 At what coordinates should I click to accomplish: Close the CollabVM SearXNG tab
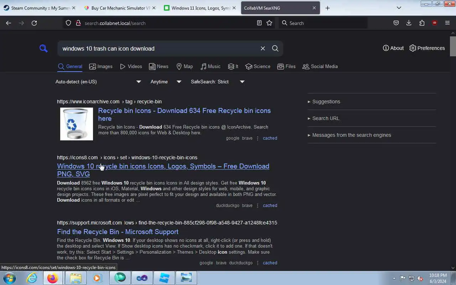[314, 8]
